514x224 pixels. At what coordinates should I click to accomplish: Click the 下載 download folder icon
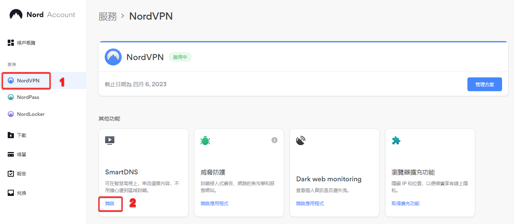[11, 135]
